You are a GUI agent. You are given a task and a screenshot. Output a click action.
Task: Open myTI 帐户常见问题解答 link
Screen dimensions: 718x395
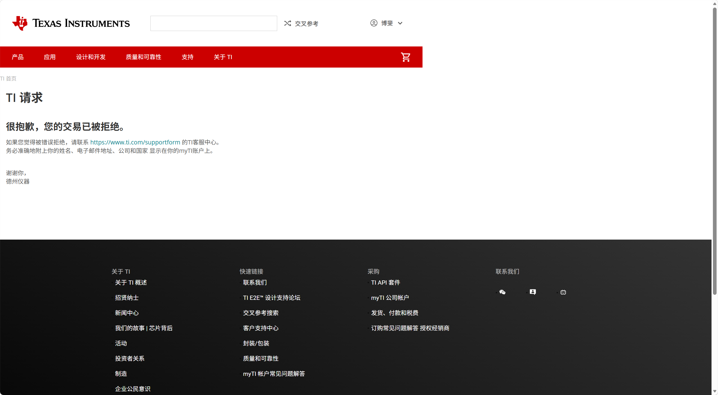[274, 374]
